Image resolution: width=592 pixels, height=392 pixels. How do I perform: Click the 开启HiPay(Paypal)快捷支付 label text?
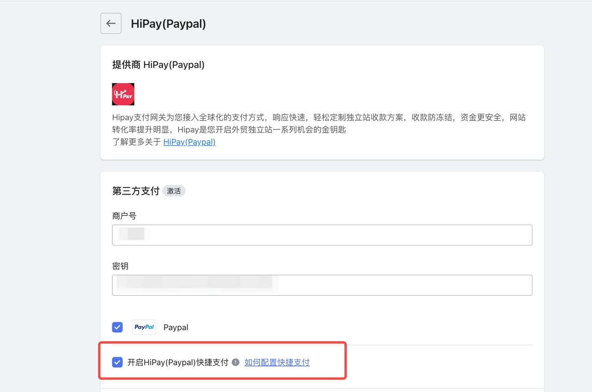pos(178,362)
